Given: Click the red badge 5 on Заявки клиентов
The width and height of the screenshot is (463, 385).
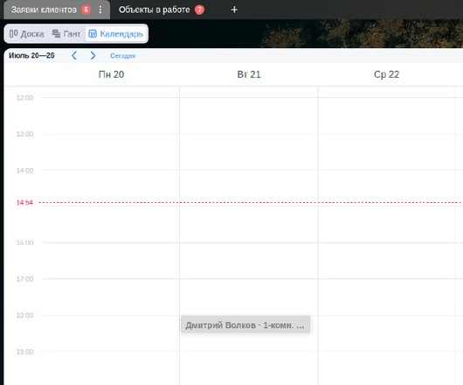Looking at the screenshot, I should click(86, 10).
